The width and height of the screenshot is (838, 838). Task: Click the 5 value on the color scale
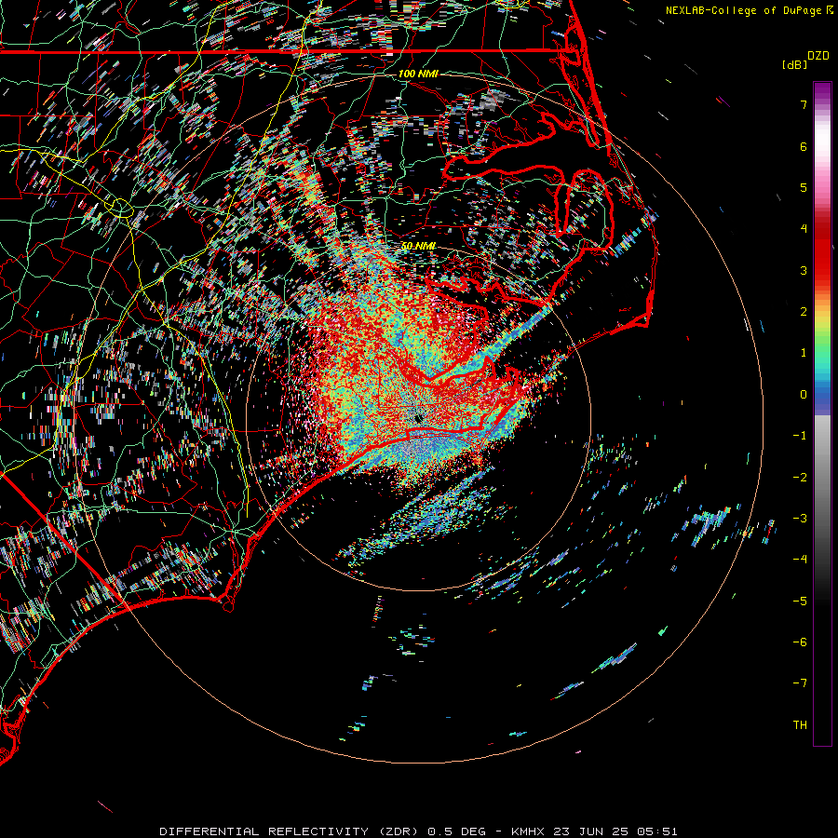coord(804,187)
